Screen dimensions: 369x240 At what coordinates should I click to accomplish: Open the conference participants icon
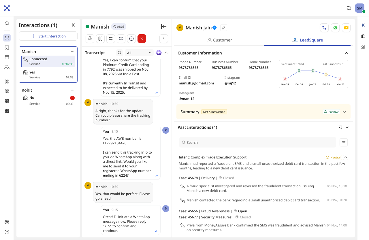(121, 39)
